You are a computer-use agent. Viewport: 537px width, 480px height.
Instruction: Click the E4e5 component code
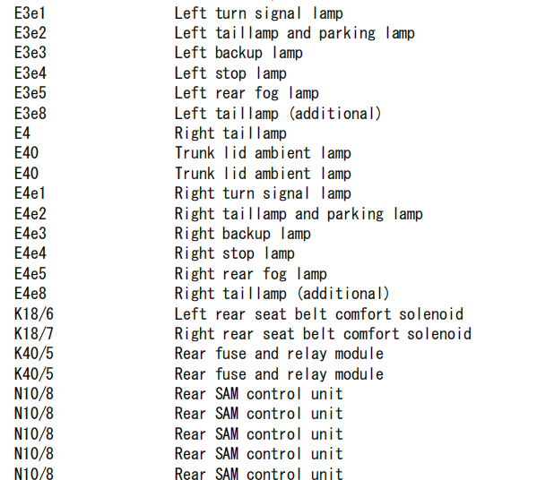(x=30, y=274)
